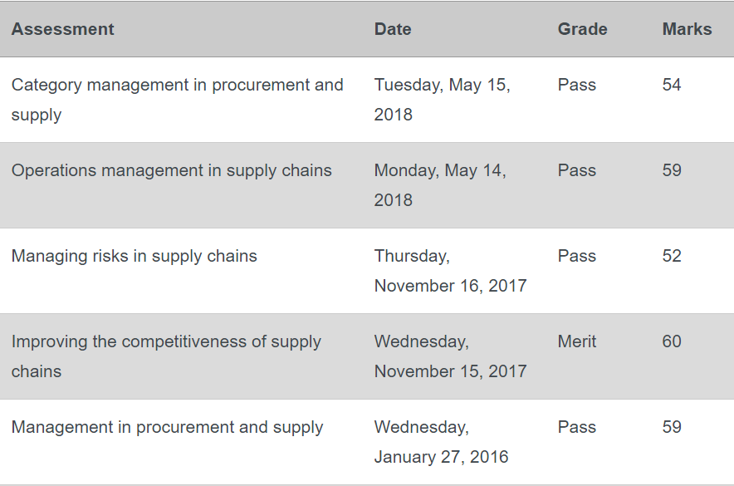Click the Wednesday, January 27, 2016 date

click(441, 442)
